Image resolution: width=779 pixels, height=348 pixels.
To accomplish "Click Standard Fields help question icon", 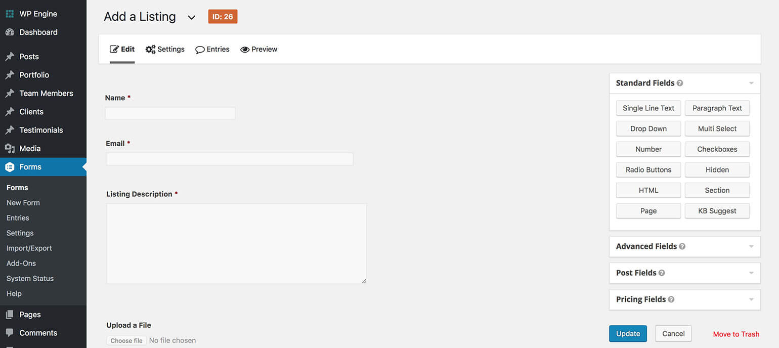I will point(680,83).
